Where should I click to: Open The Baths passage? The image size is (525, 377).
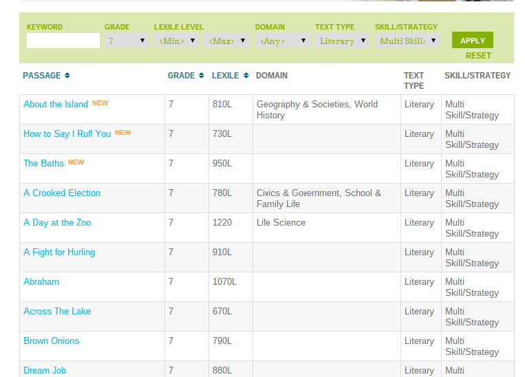(x=43, y=164)
